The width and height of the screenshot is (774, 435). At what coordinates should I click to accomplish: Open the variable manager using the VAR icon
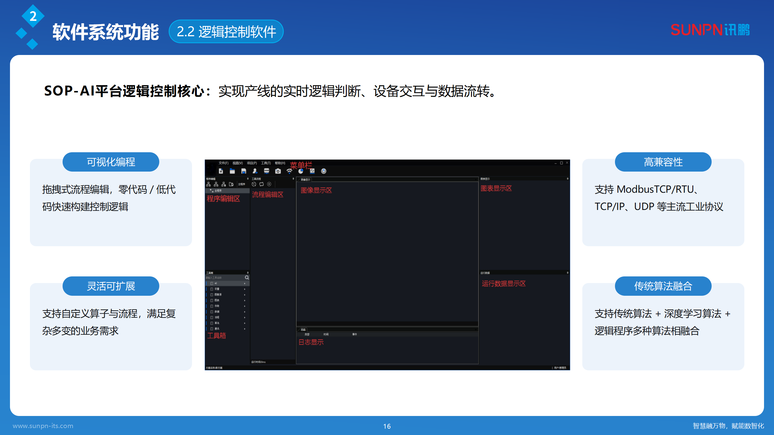tap(266, 172)
